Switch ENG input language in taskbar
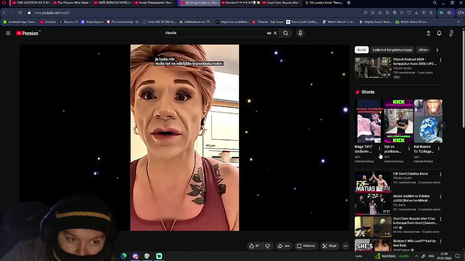 point(431,256)
